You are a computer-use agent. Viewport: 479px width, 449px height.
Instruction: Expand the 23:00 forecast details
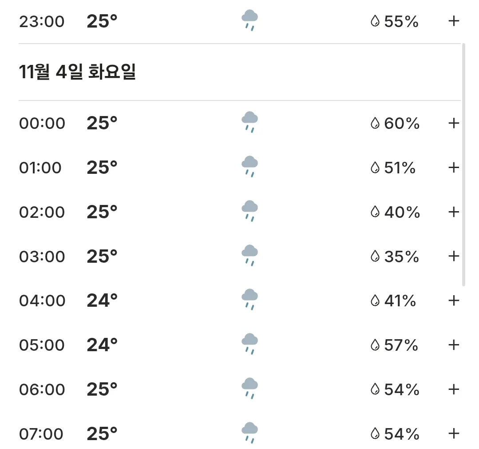454,21
